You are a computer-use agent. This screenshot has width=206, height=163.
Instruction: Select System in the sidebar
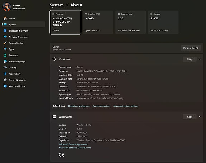tap(24, 24)
